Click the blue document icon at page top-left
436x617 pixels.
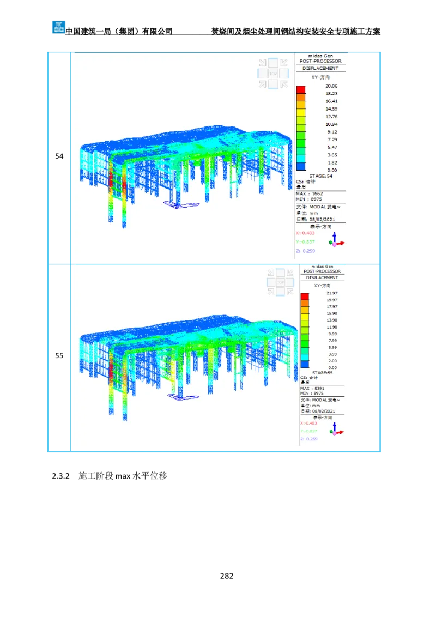pyautogui.click(x=58, y=26)
